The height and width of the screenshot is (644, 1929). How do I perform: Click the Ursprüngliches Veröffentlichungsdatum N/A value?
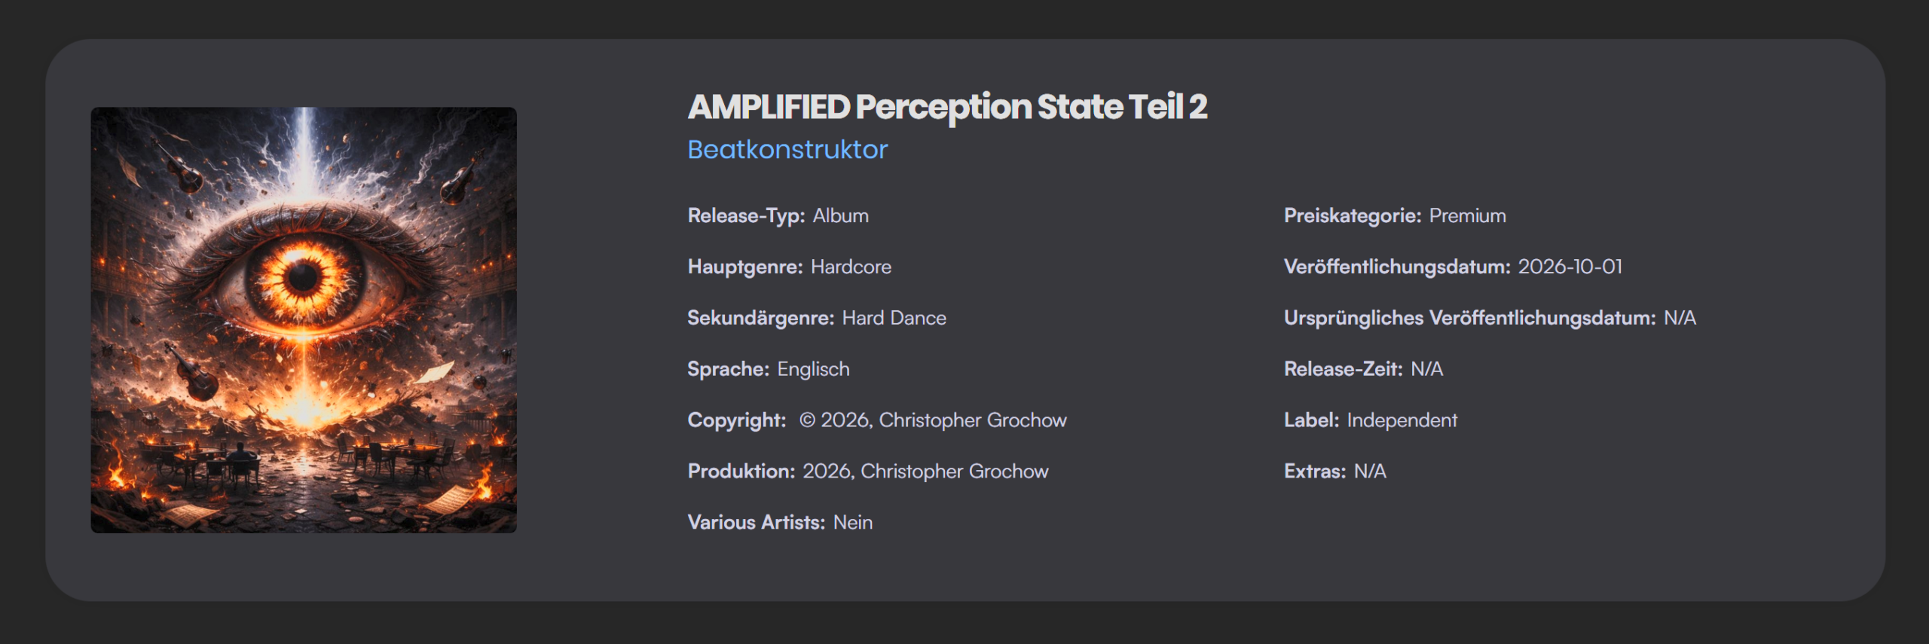click(1680, 319)
